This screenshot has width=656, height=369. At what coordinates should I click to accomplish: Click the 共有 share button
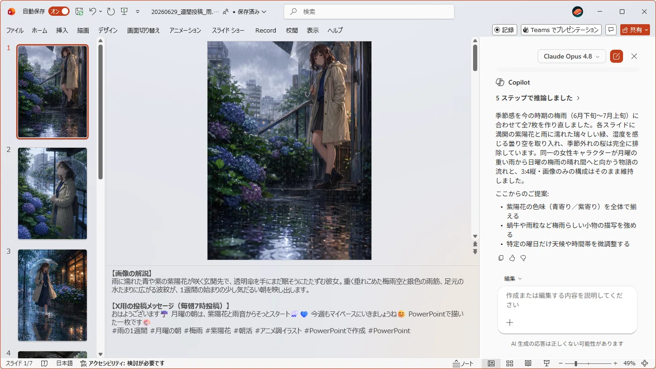(x=635, y=30)
